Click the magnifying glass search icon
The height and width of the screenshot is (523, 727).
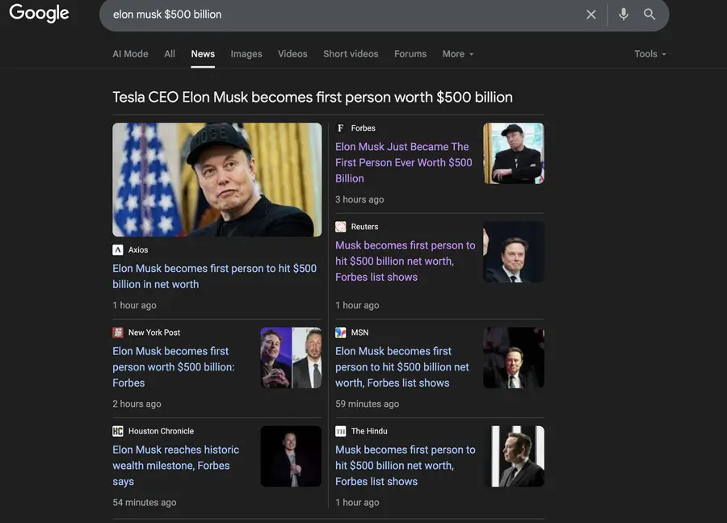649,15
